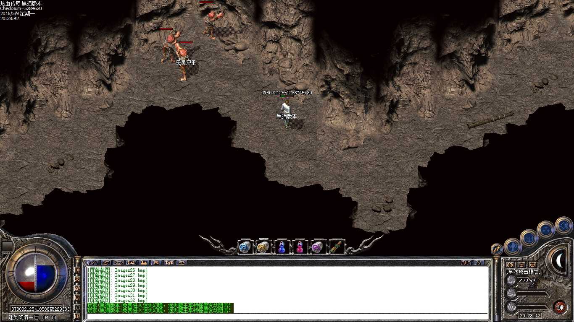574x322 pixels.
Task: Toggle the person channel icon left of chat
Action: 77,280
